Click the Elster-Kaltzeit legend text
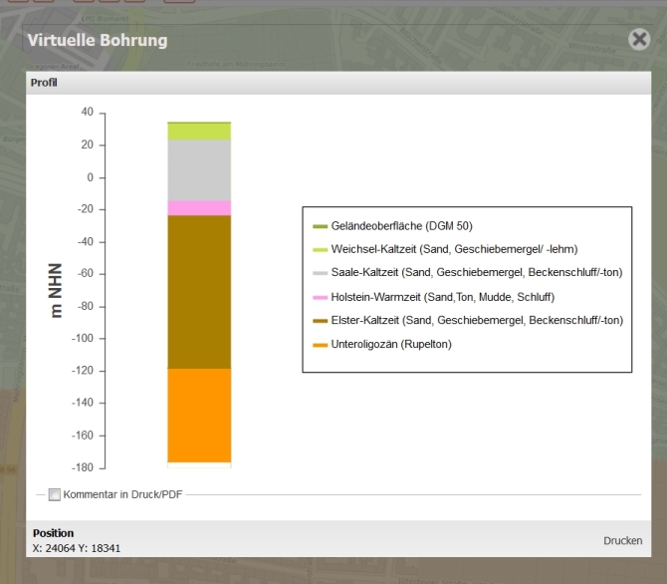The height and width of the screenshot is (584, 667). (477, 320)
